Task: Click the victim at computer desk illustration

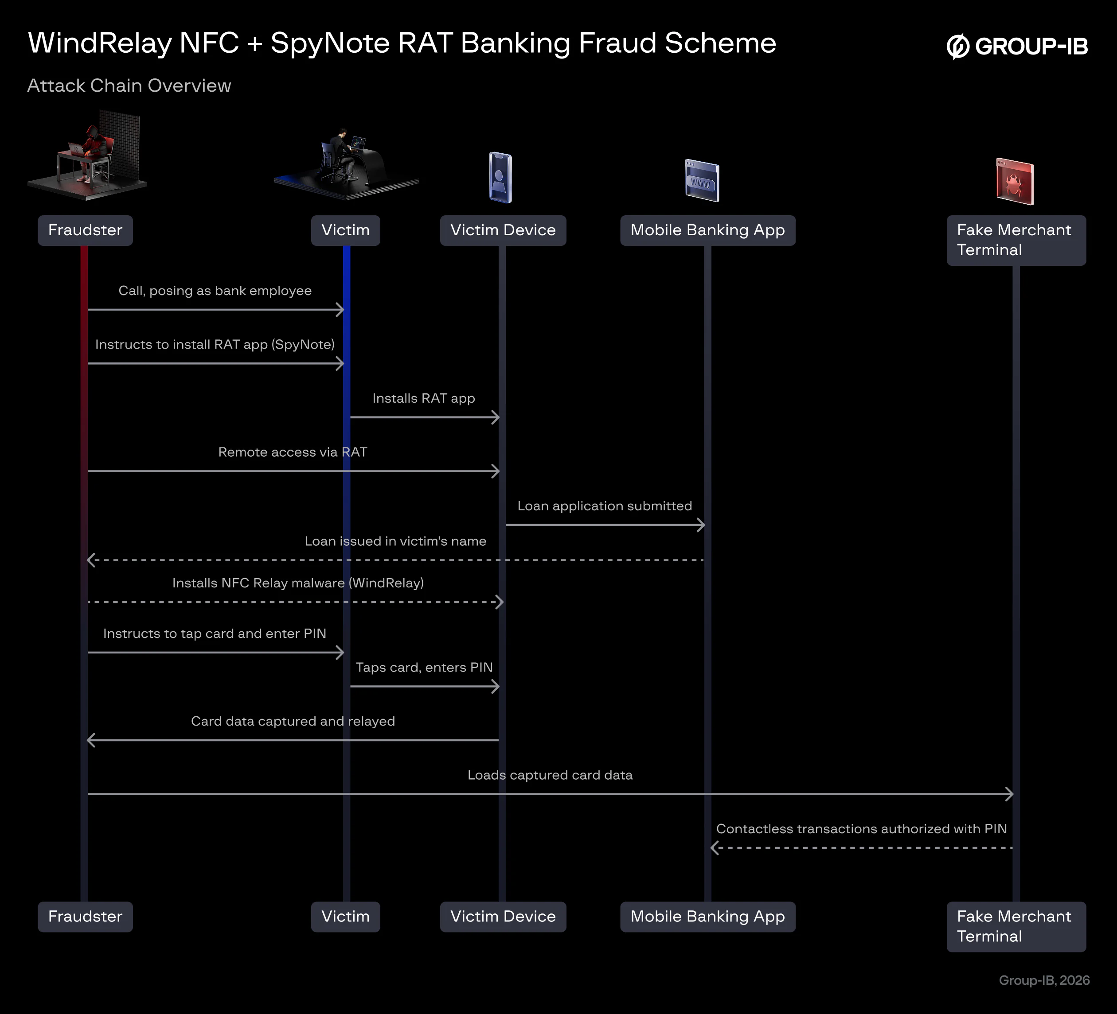Action: (x=346, y=163)
